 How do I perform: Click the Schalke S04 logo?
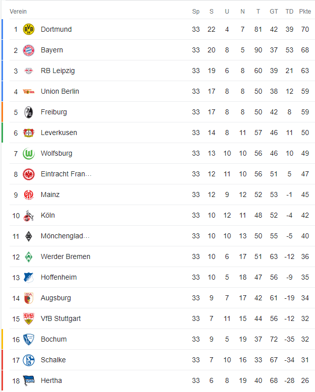(29, 360)
